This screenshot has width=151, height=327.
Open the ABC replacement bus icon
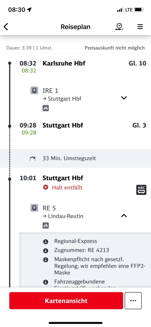[x=141, y=190]
